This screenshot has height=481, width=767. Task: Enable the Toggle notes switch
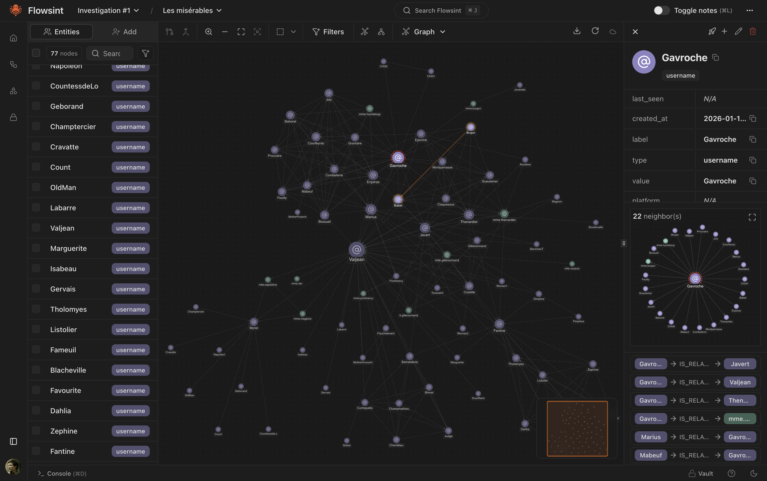click(662, 10)
